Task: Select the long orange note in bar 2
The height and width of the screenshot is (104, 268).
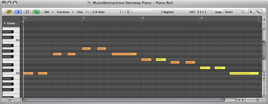Action: point(124,54)
